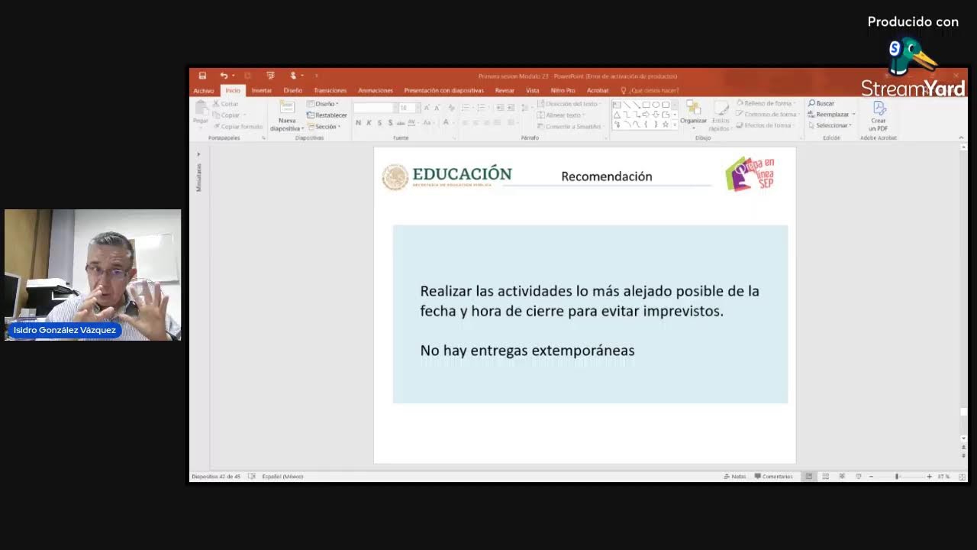Screen dimensions: 977x550
Task: Increase list indent level icon
Action: pyautogui.click(x=511, y=108)
